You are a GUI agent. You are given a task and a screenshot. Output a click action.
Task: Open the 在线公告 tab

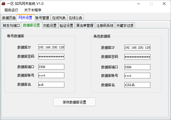click(75, 18)
